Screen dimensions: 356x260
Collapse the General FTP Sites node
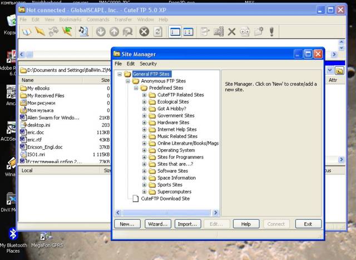120,74
